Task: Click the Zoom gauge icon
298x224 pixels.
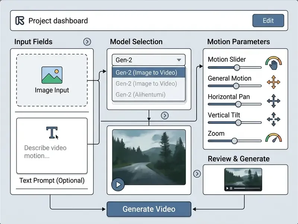Action: tap(273, 138)
